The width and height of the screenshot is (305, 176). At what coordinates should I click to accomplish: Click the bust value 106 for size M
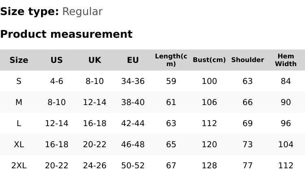[209, 103]
